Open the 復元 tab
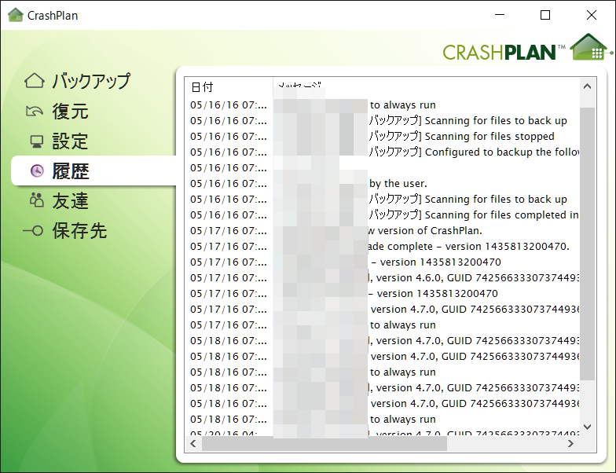This screenshot has width=616, height=473. [71, 112]
